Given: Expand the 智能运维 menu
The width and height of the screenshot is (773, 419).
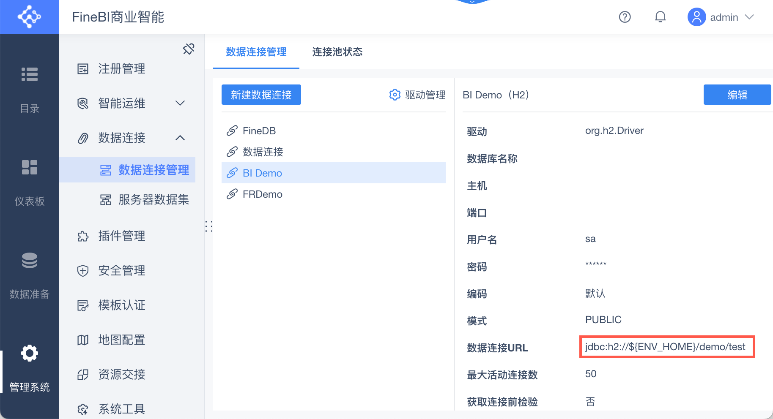Looking at the screenshot, I should pyautogui.click(x=180, y=103).
